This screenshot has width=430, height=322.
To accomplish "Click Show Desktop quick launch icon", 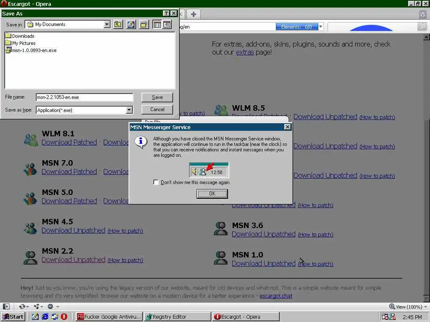I will (x=35, y=317).
